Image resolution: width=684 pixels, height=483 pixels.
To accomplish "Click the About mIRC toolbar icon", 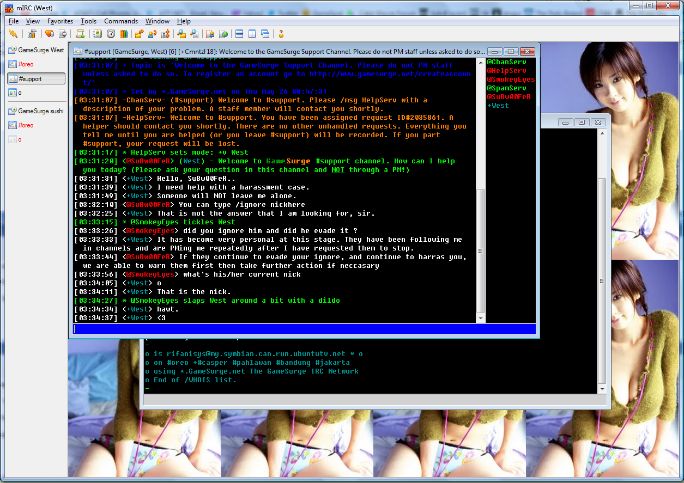I will [x=281, y=34].
